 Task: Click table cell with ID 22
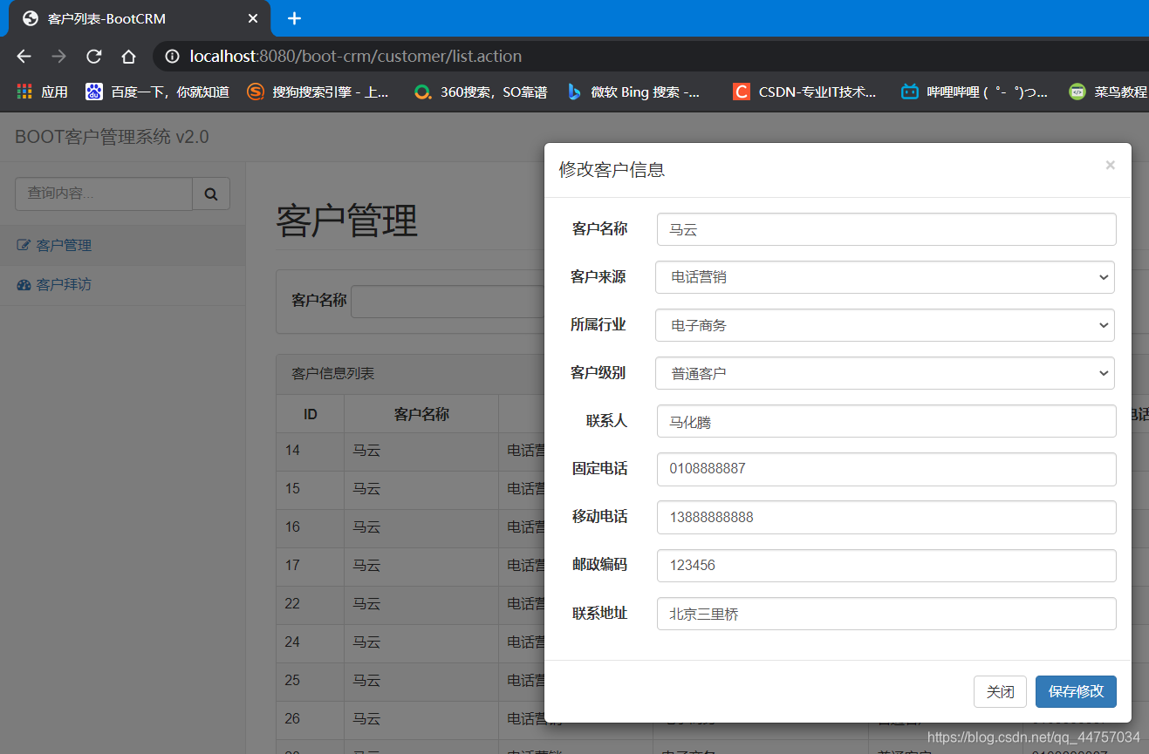click(311, 605)
